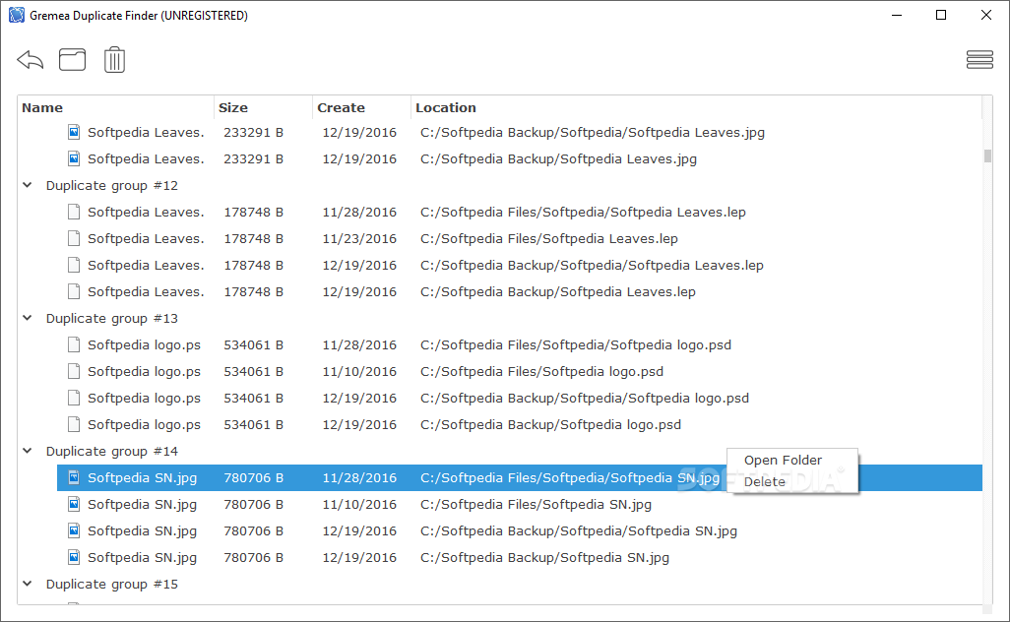
Task: Click file icon of Softpedia Files/Softpedia Leaves.lep
Action: tap(74, 238)
